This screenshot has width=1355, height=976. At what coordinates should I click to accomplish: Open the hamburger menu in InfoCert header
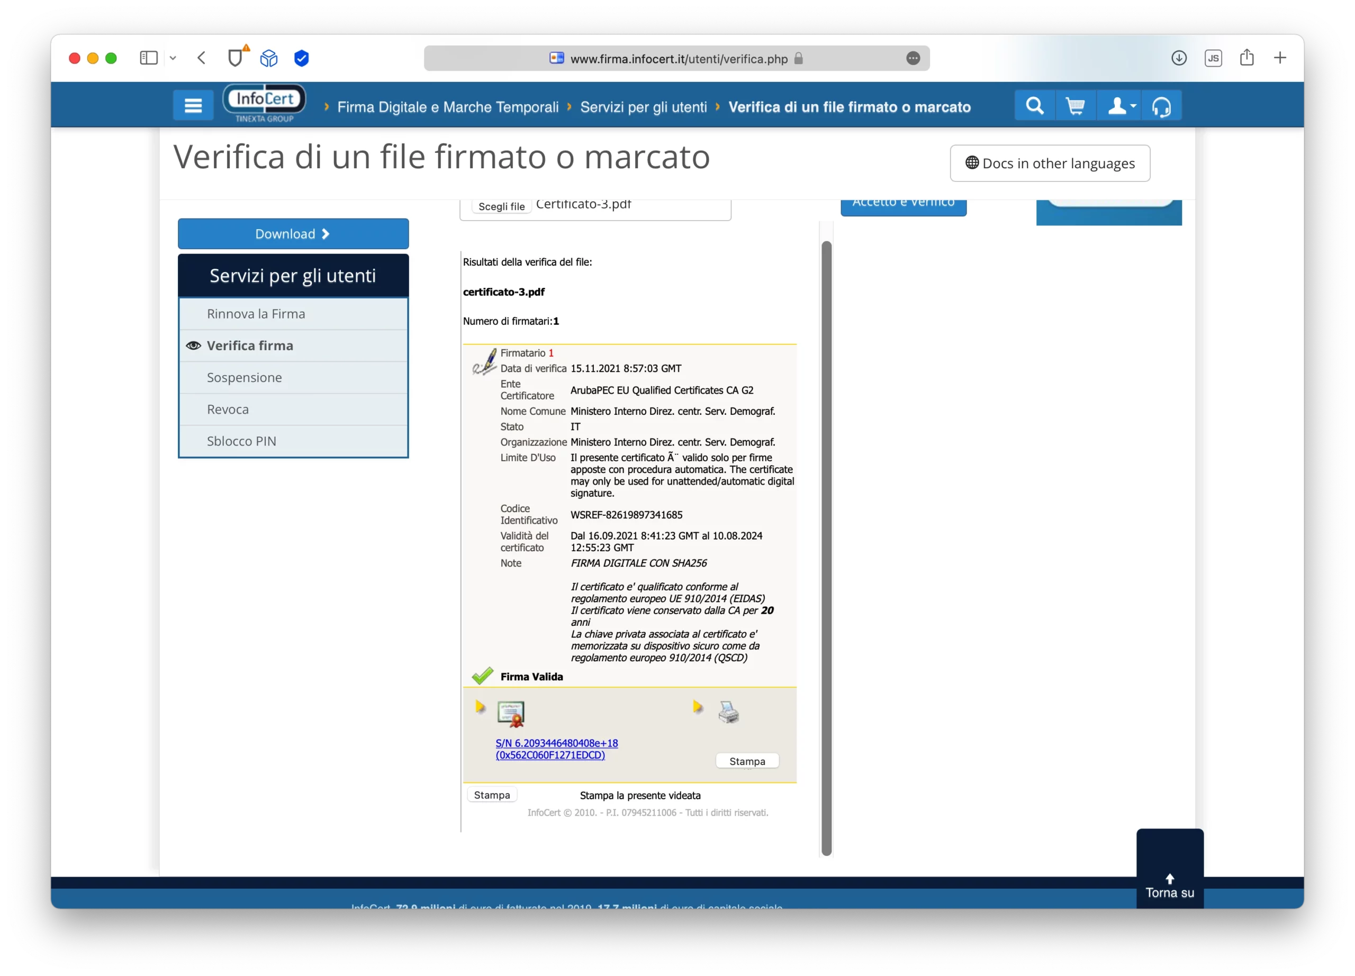[x=193, y=106]
